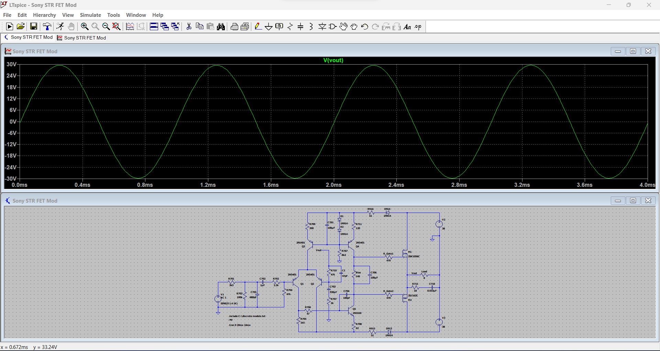Zoom to fit with crossed magnifier
Screen dimensions: 660x351
tap(117, 26)
